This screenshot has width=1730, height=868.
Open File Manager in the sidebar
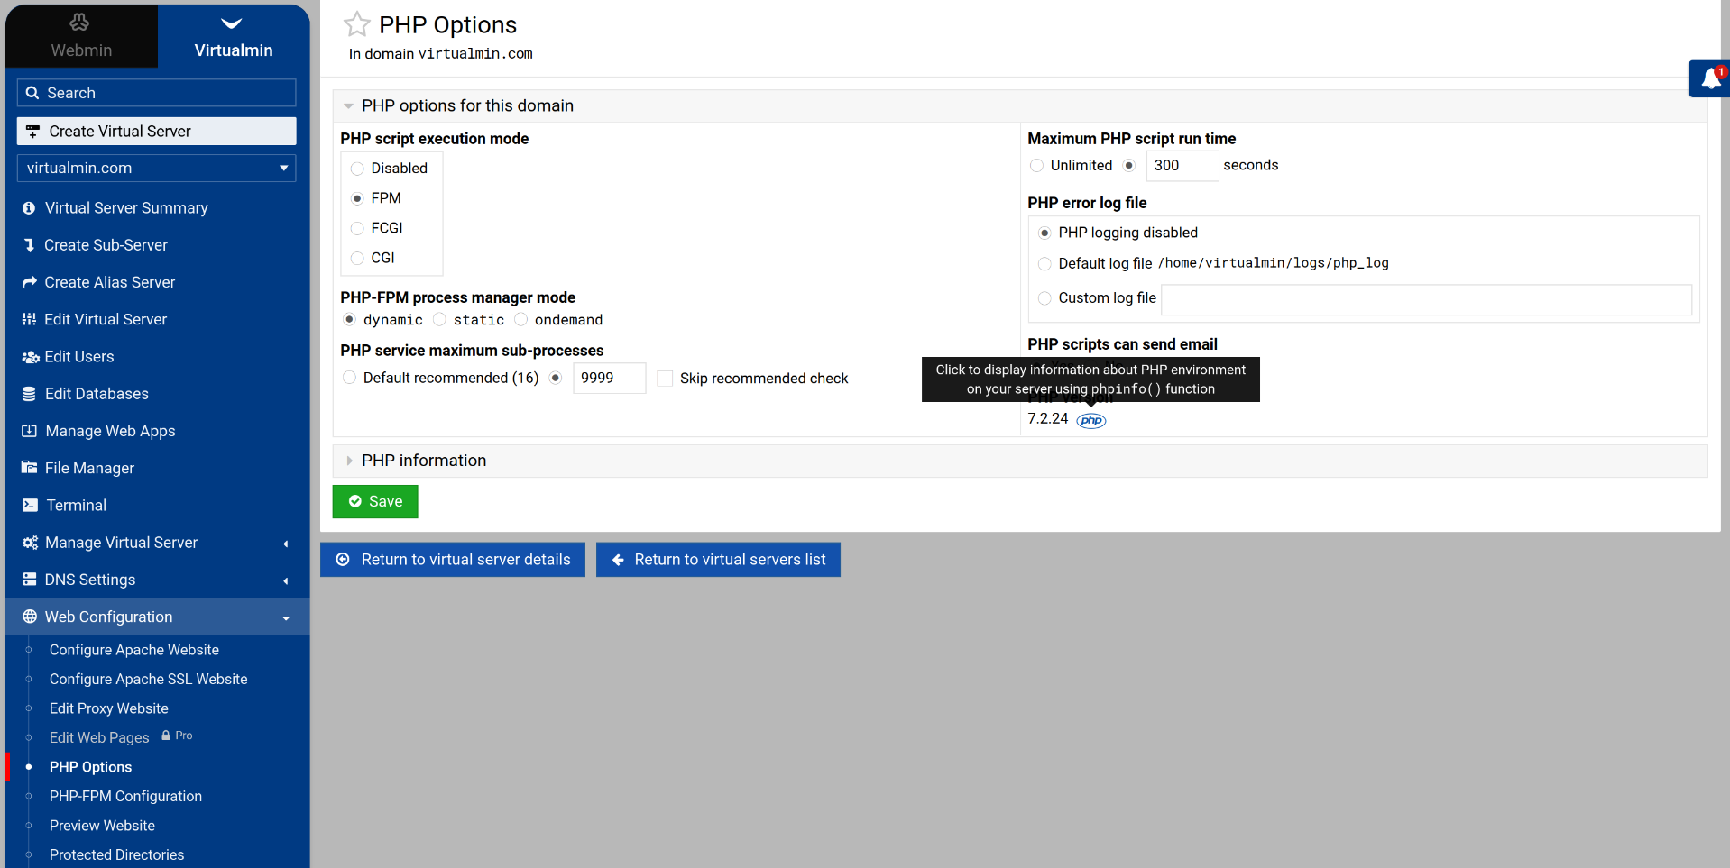(89, 468)
